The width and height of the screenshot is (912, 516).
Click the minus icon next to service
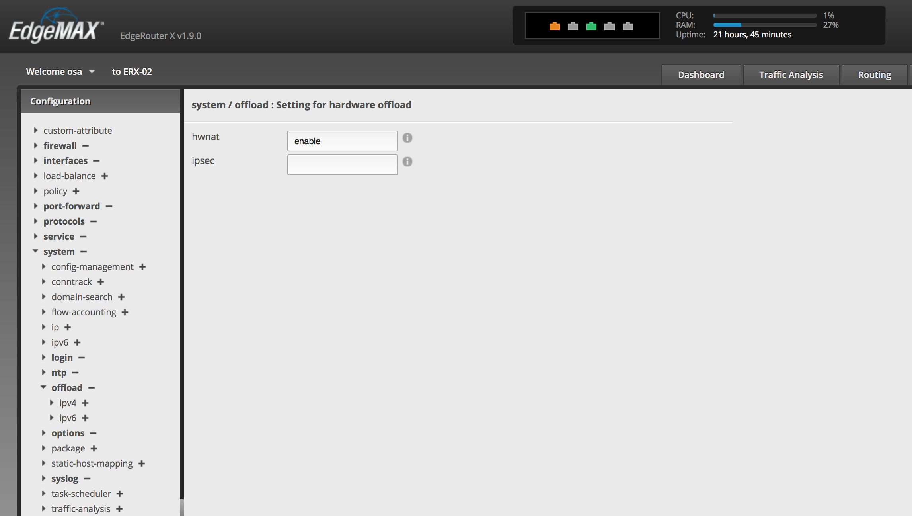coord(83,236)
